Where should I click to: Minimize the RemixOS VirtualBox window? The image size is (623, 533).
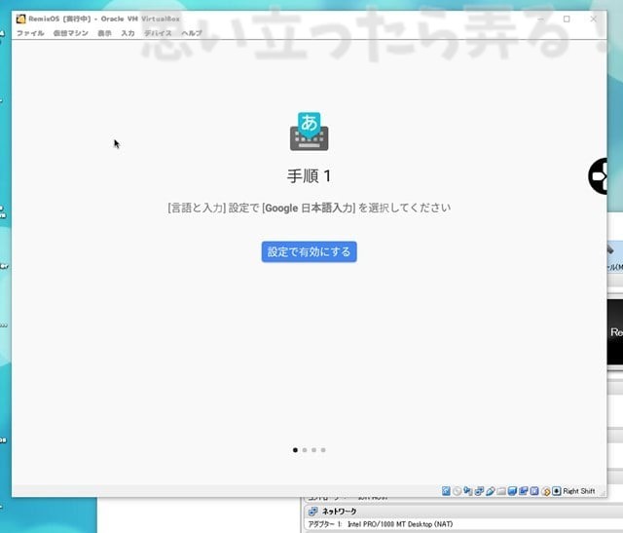(x=541, y=19)
